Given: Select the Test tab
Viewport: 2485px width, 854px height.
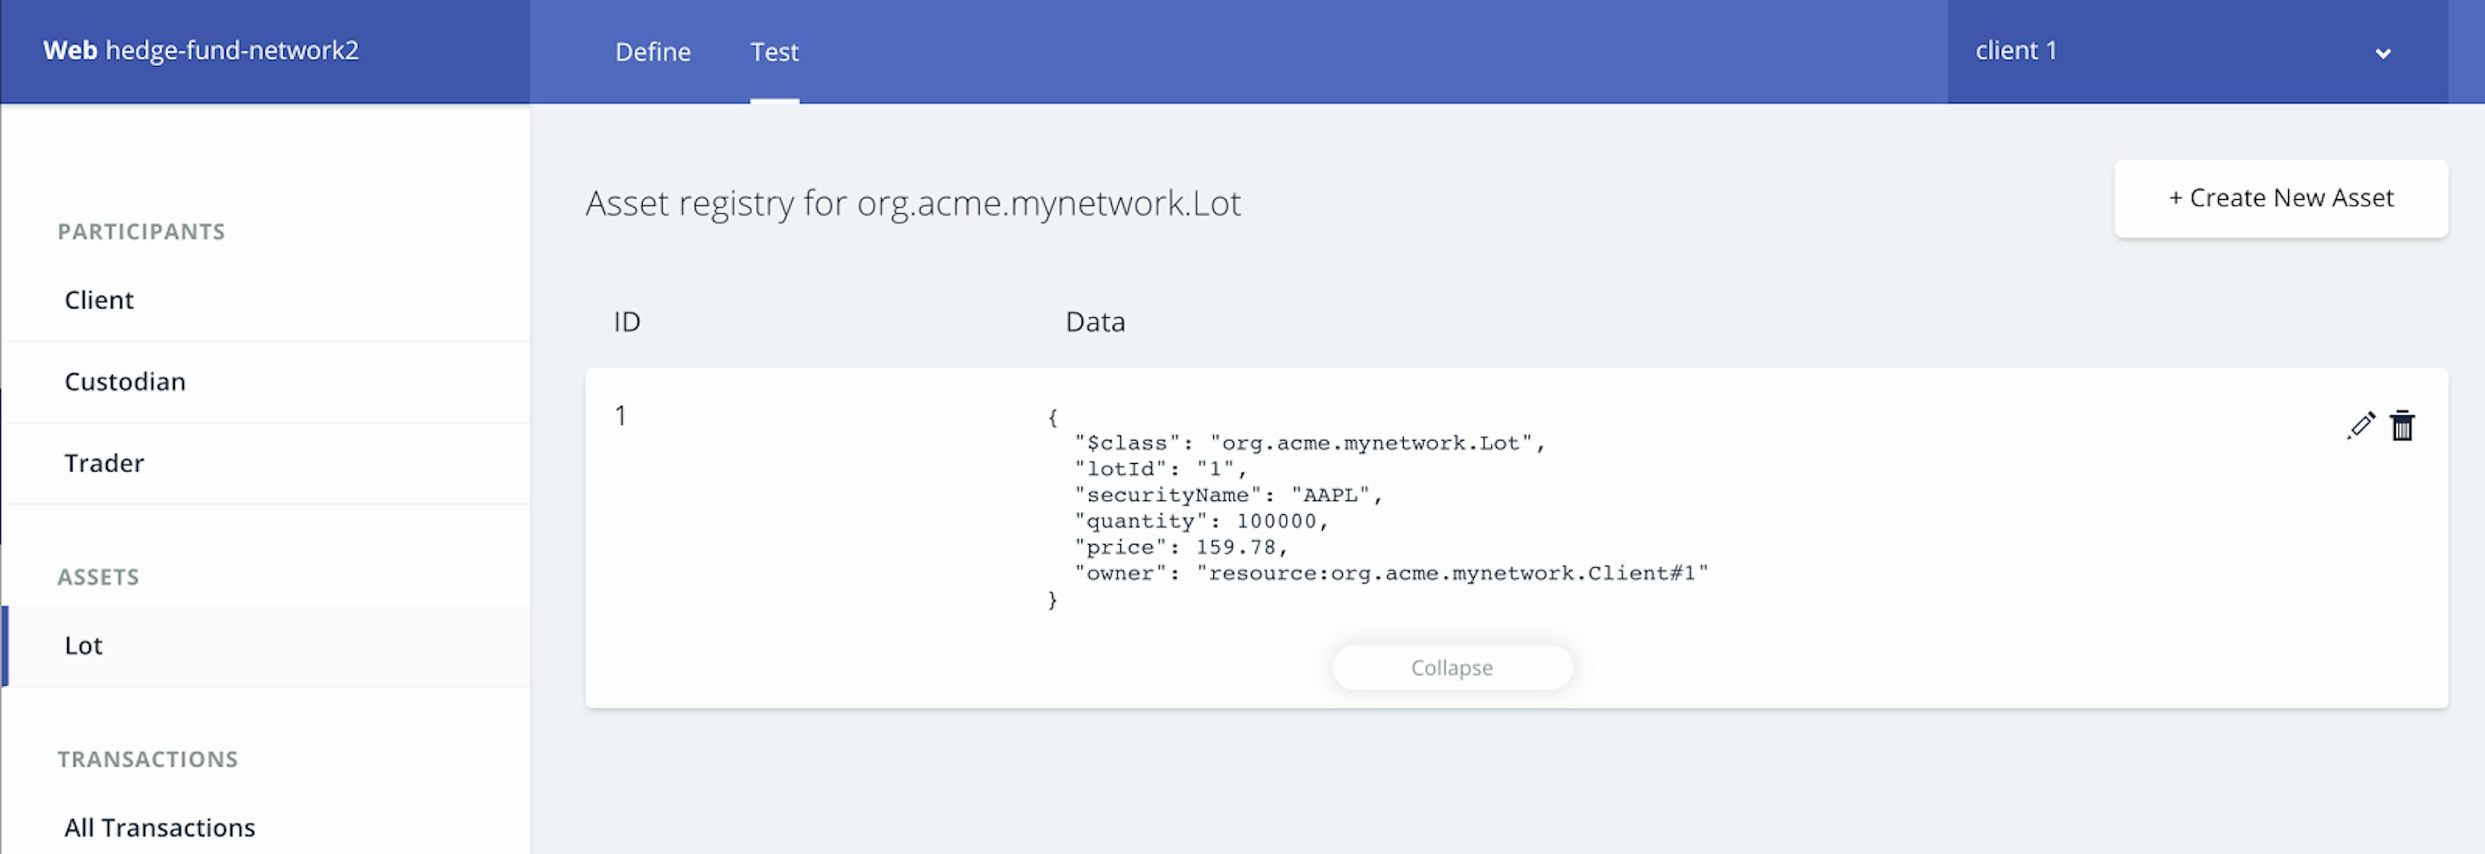Looking at the screenshot, I should coord(775,51).
